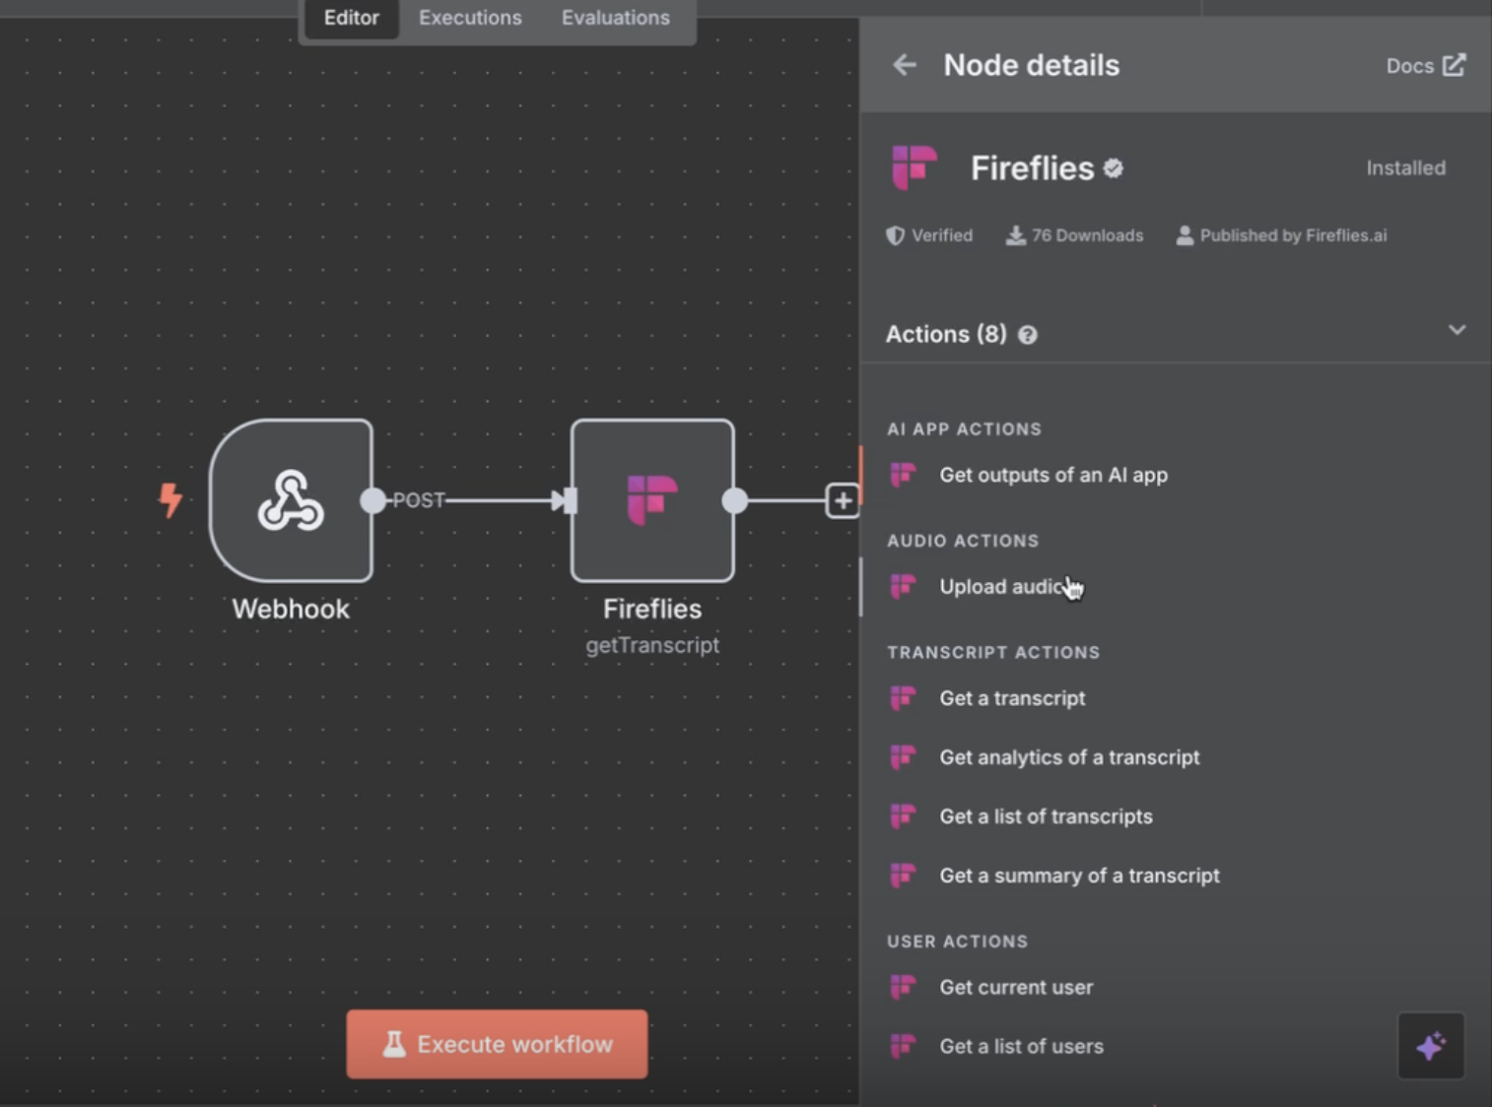This screenshot has height=1107, width=1492.
Task: Click Fireflies icon beside Get a list of transcripts
Action: [903, 816]
